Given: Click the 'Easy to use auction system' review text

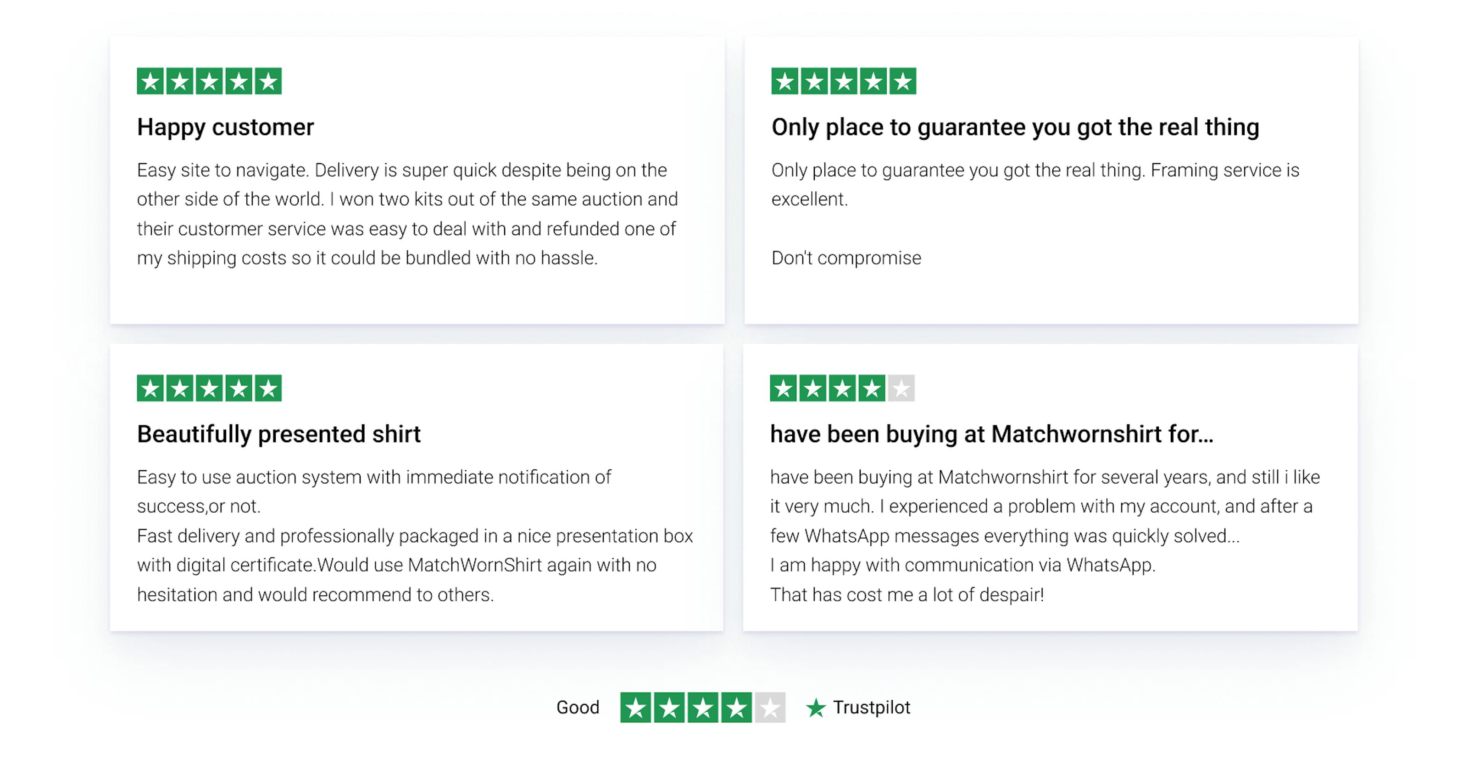Looking at the screenshot, I should [x=374, y=477].
